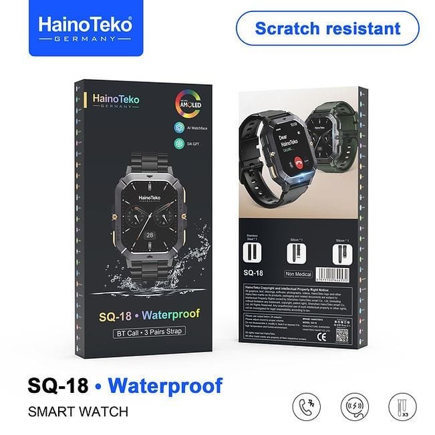Click the CE certification mark
Image resolution: width=435 pixels, height=435 pixels.
tap(322, 337)
